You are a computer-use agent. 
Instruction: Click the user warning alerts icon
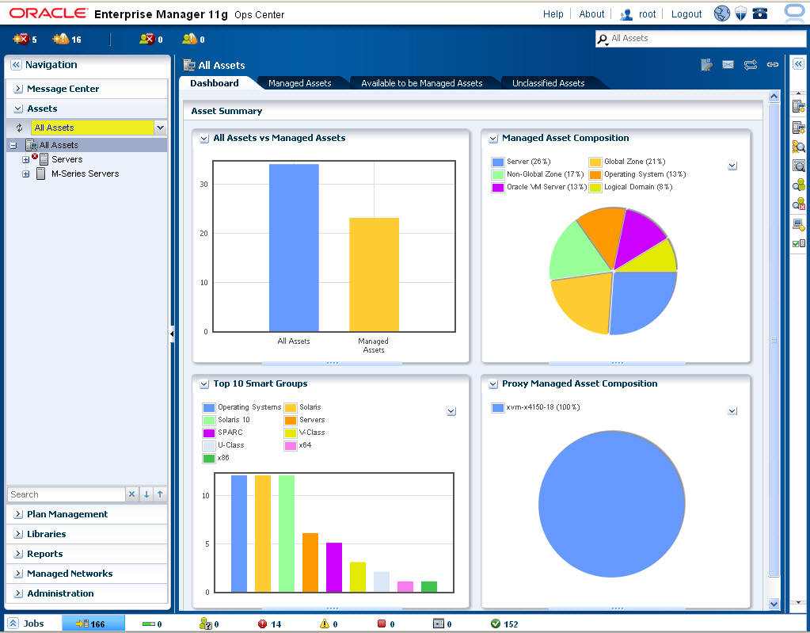(189, 39)
